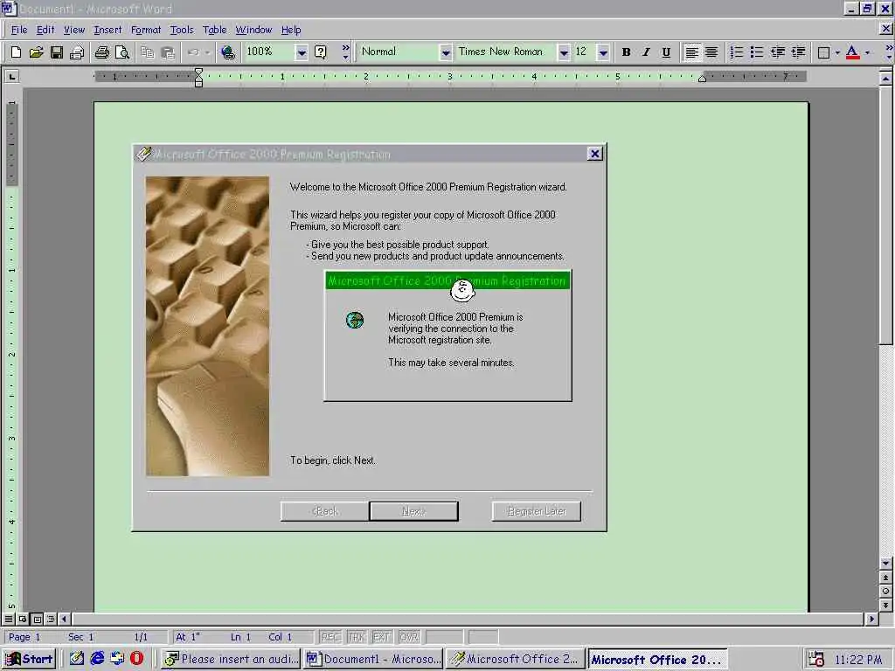Increase paragraph indent

click(x=798, y=52)
